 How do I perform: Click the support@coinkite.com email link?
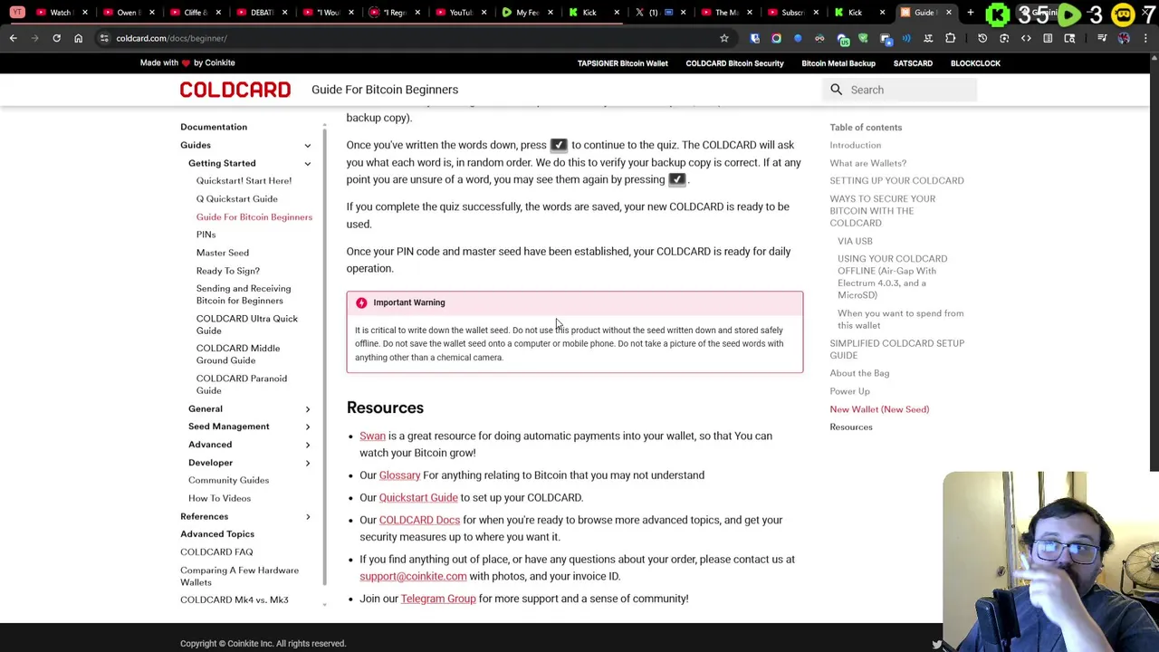413,576
